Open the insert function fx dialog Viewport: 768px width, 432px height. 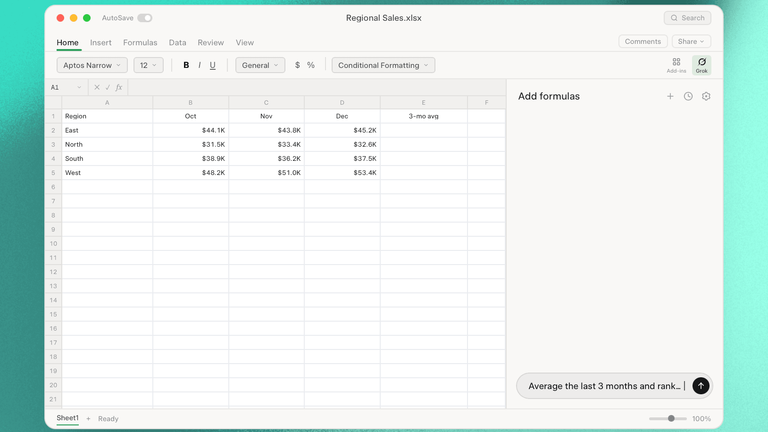[x=119, y=87]
